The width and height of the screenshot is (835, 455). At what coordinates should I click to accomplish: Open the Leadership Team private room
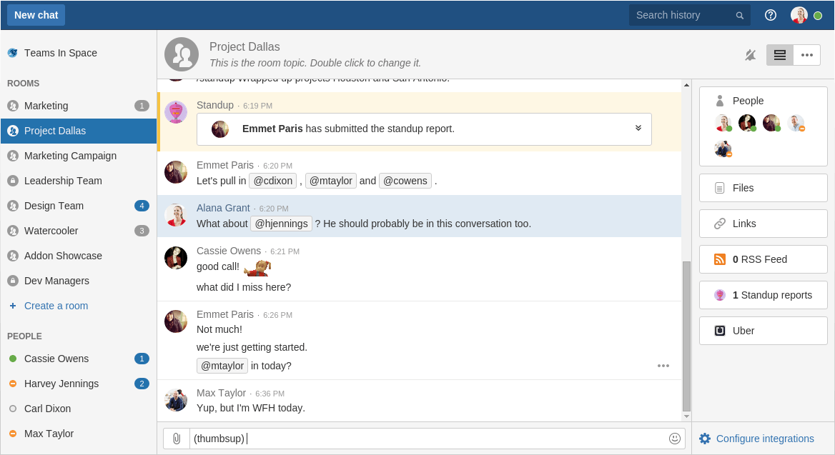coord(79,181)
